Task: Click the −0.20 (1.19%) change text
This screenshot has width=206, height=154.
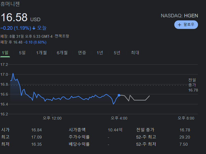Action: tap(16, 28)
